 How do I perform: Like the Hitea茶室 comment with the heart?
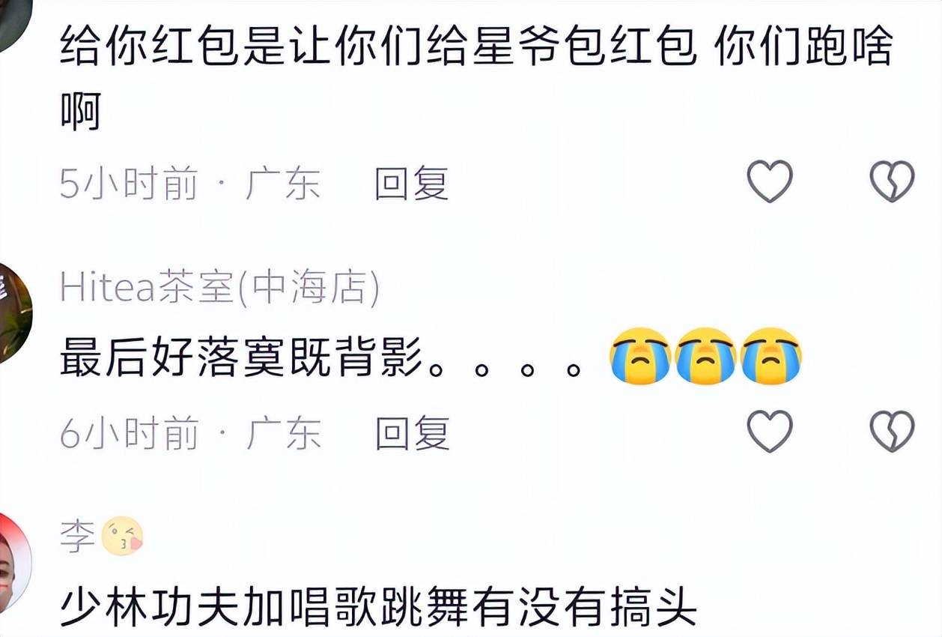point(770,432)
